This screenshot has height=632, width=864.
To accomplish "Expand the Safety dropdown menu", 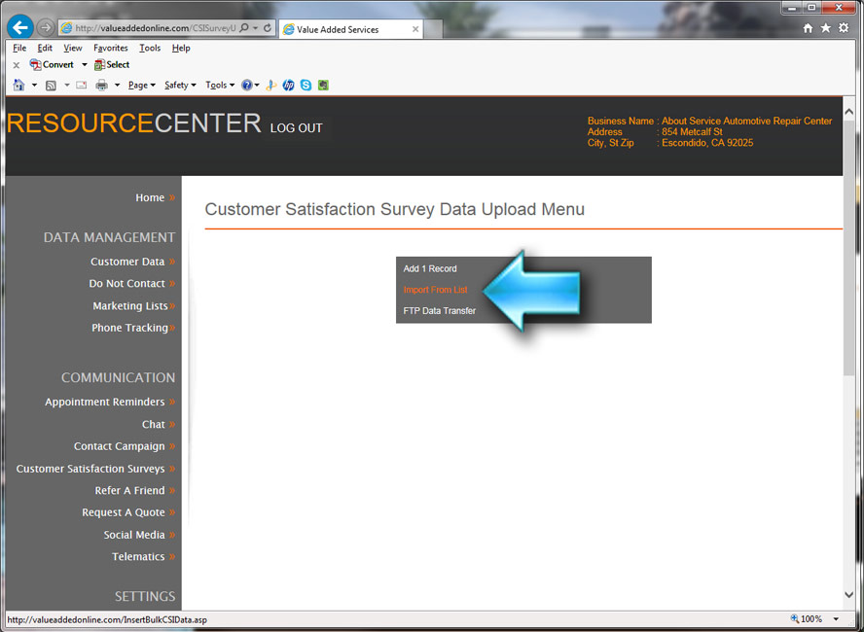I will [180, 86].
